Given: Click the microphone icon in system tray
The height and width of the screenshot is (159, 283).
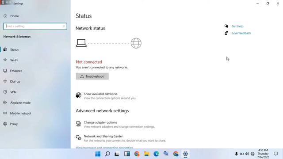Looking at the screenshot, I should (x=236, y=154).
